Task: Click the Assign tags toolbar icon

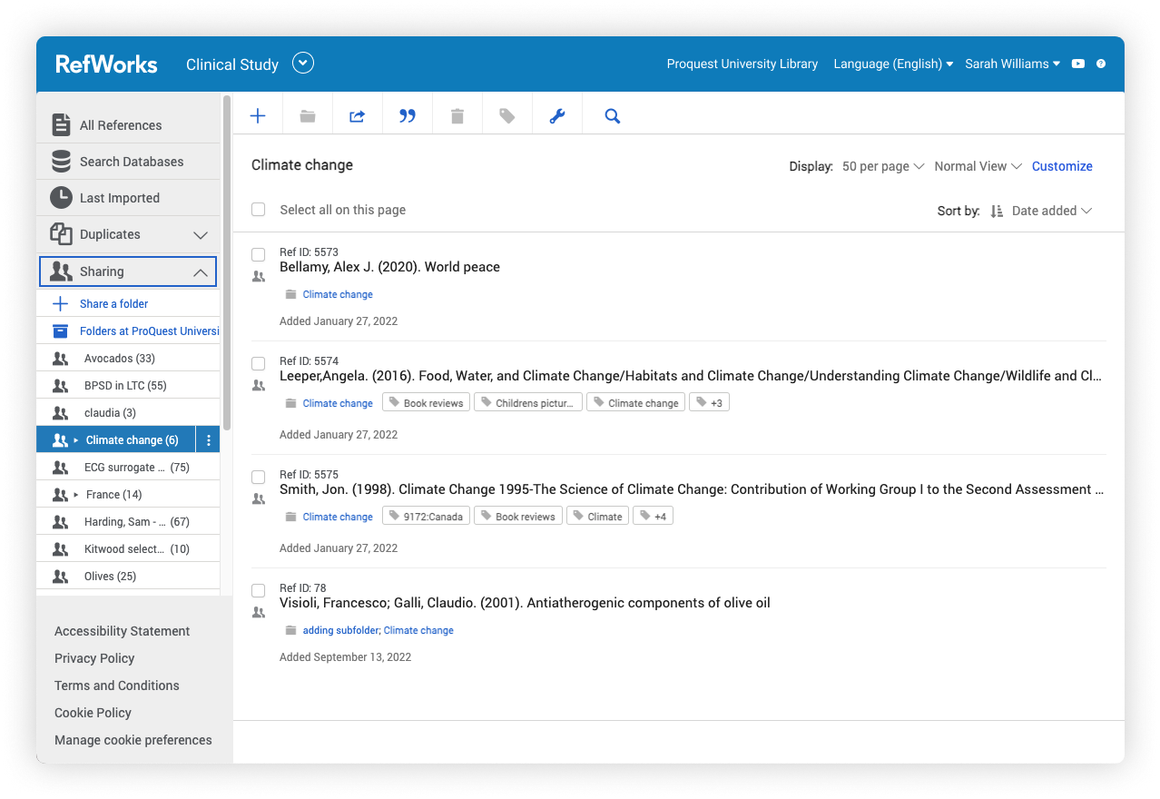Action: click(507, 116)
